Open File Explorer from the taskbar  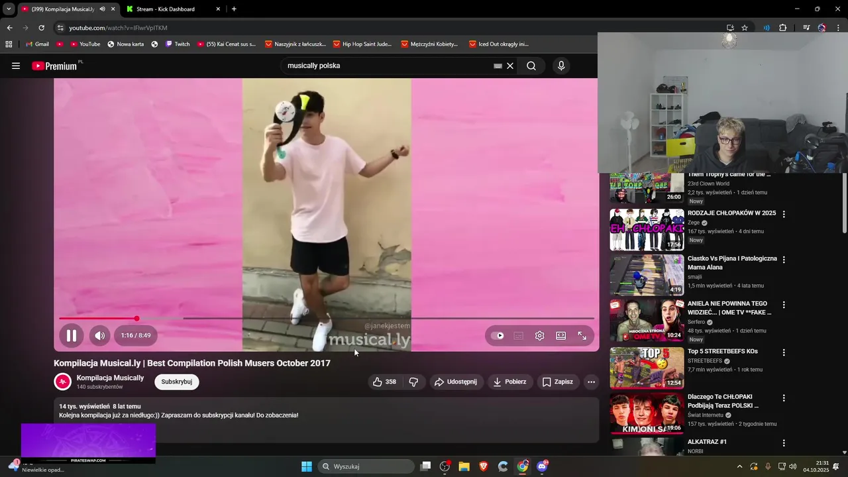tap(464, 466)
